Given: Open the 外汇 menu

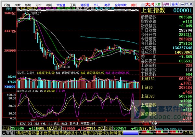Looking at the screenshot, I should pyautogui.click(x=97, y=5).
